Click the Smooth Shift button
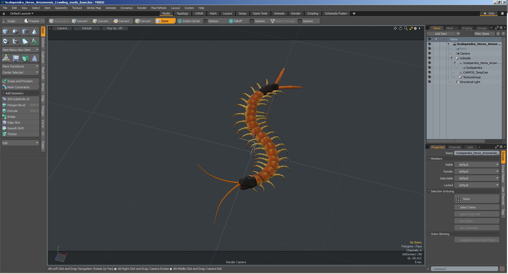Viewport: 508px width, 274px height. (20, 128)
